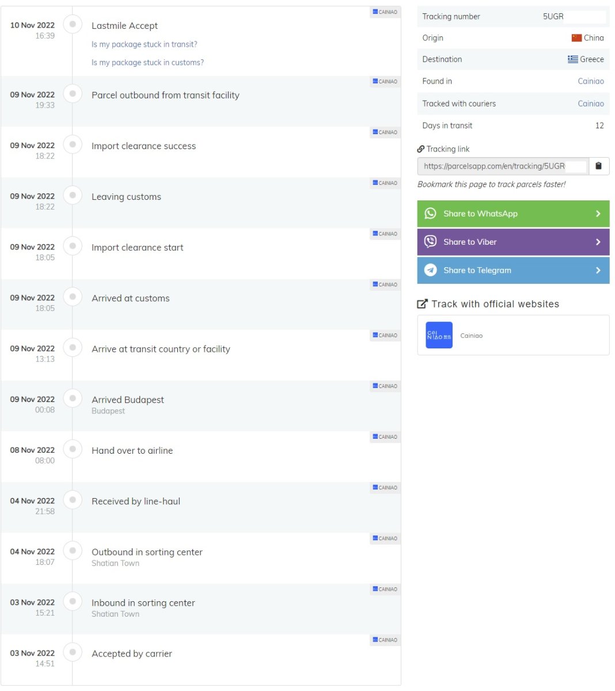
Task: Click Cainiao badge on Import clearance success row
Action: point(385,132)
